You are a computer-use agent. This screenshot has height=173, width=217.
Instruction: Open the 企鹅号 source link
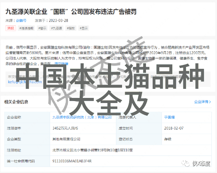(x=21, y=20)
